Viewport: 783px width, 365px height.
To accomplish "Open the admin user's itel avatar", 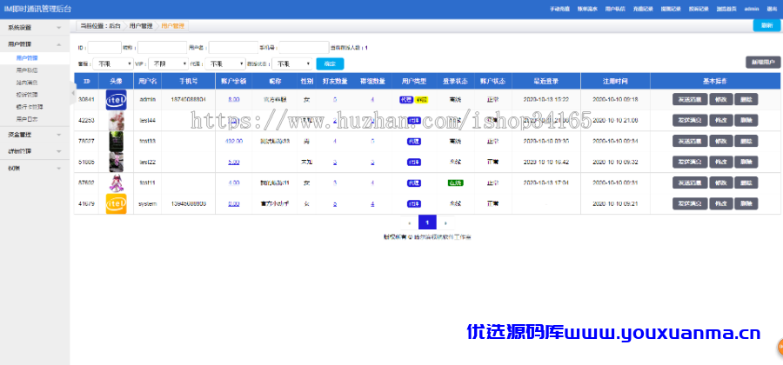I will point(117,100).
